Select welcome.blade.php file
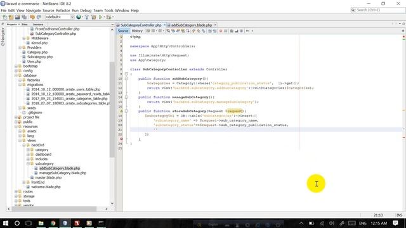The height and width of the screenshot is (228, 406). coord(46,187)
